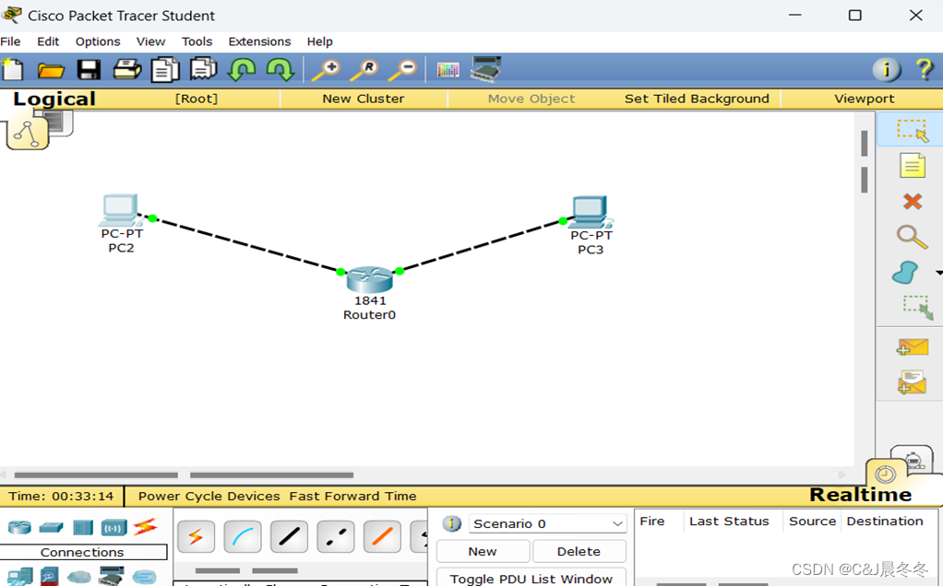Zoom in with the plus magnifier
This screenshot has height=586, width=943.
[326, 70]
